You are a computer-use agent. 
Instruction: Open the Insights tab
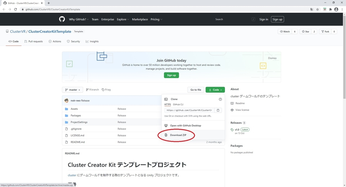coord(92,41)
